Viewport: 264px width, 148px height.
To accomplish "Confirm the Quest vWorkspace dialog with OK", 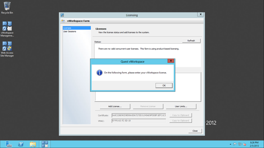I will [164, 85].
